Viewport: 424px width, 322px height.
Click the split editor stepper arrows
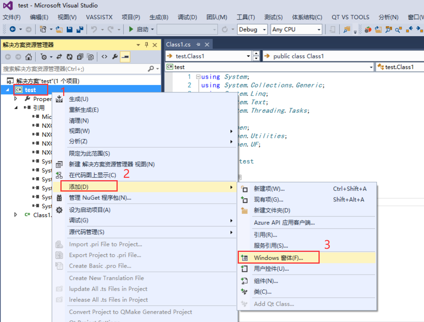(256, 56)
